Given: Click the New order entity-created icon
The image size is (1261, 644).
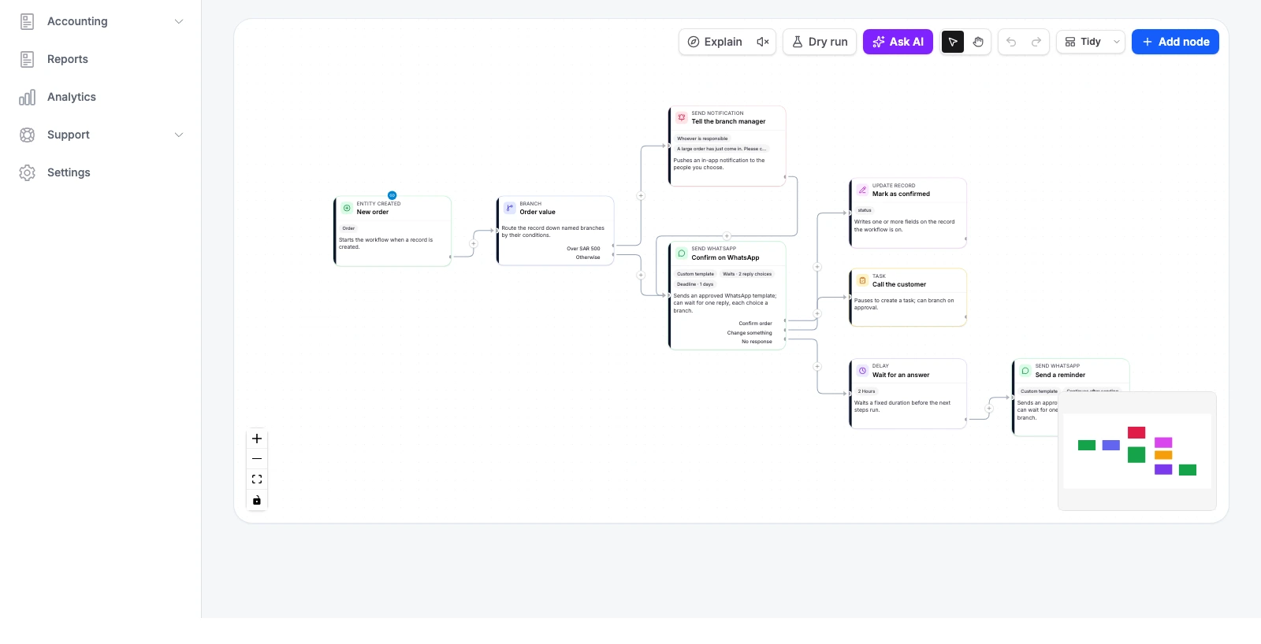Looking at the screenshot, I should (x=347, y=208).
